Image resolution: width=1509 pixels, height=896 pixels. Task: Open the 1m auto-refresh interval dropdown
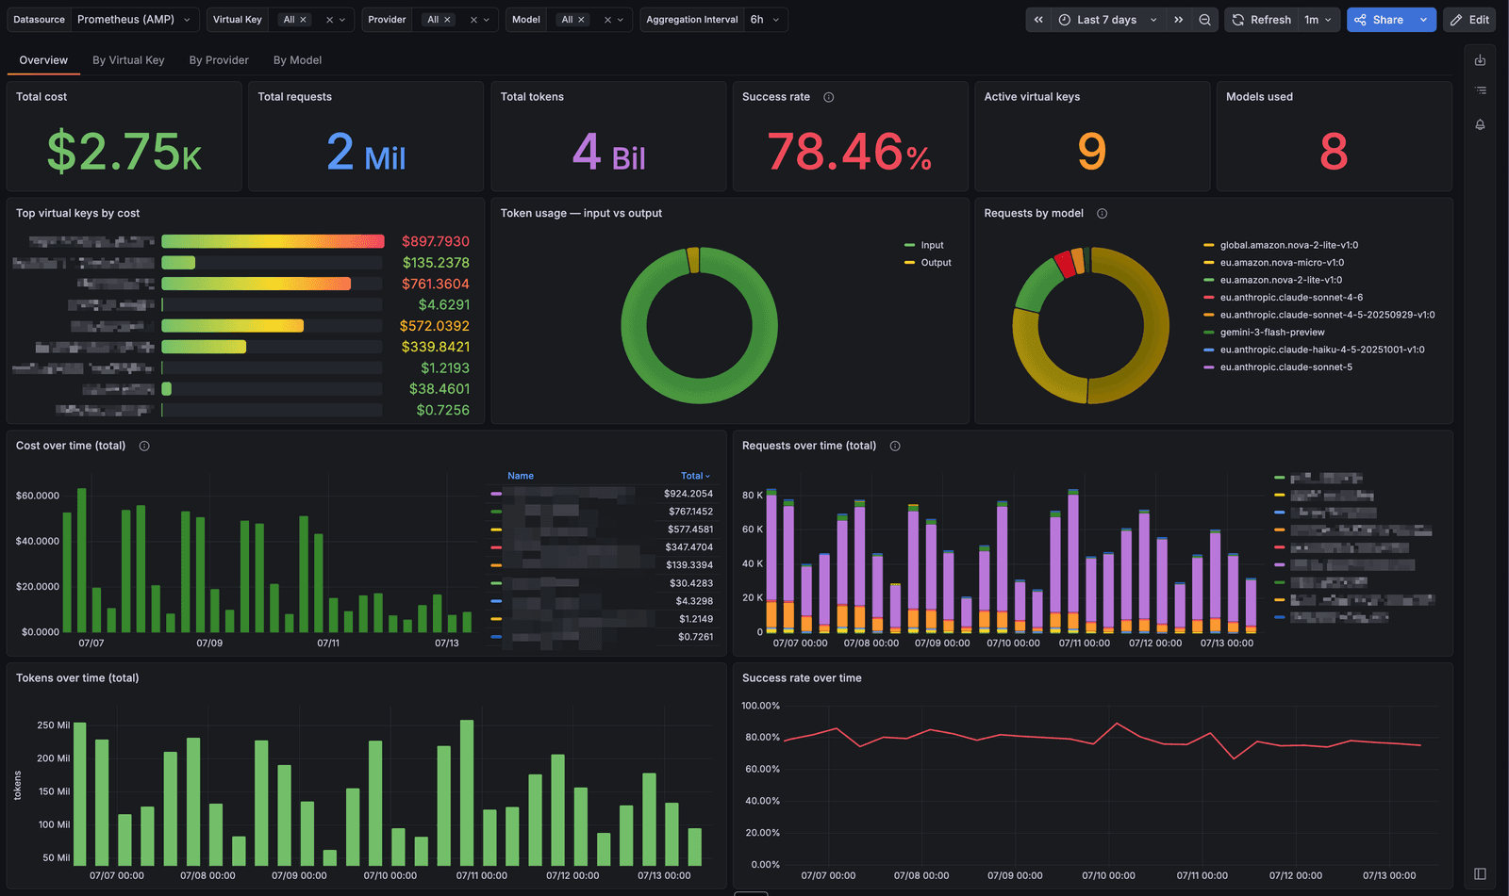pos(1318,20)
